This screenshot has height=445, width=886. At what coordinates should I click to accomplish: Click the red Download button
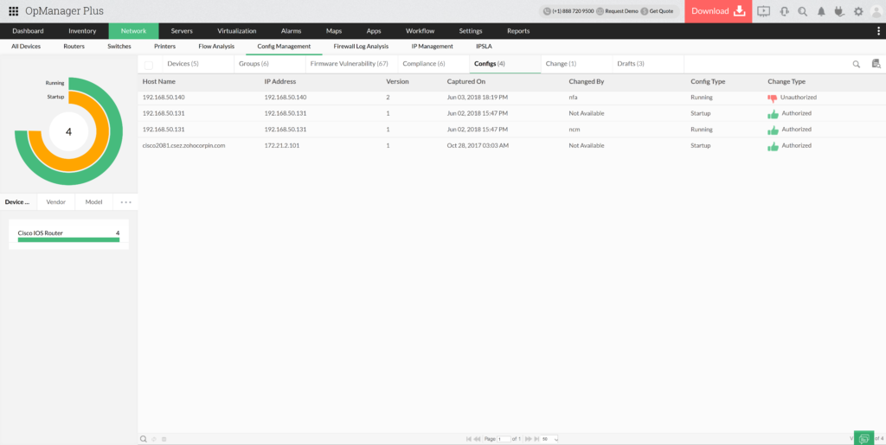point(717,11)
